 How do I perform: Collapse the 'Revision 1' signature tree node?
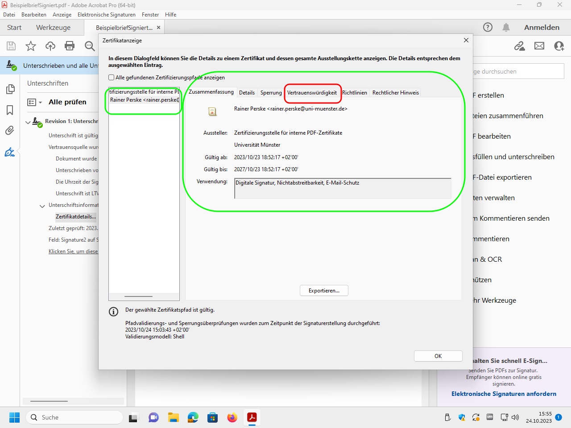(x=28, y=122)
